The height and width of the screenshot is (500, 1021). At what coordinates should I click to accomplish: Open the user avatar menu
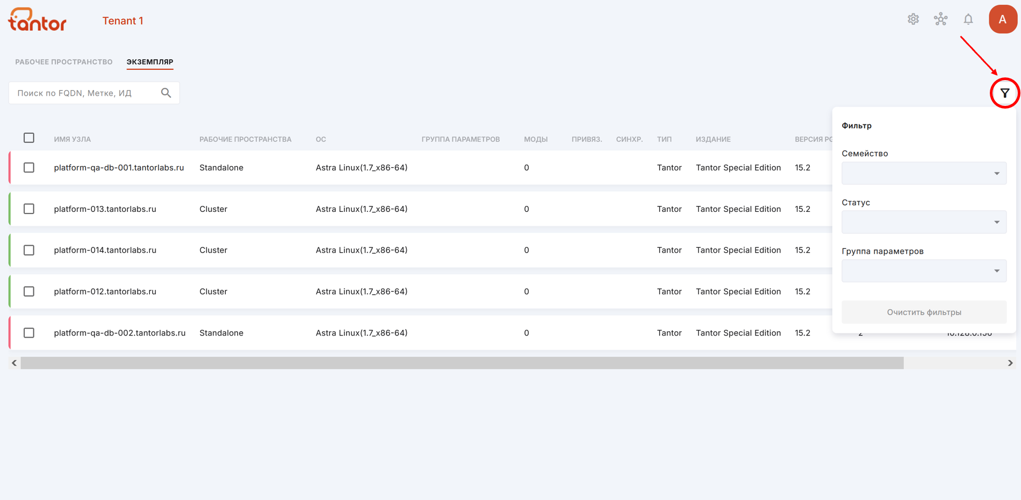coord(1003,19)
